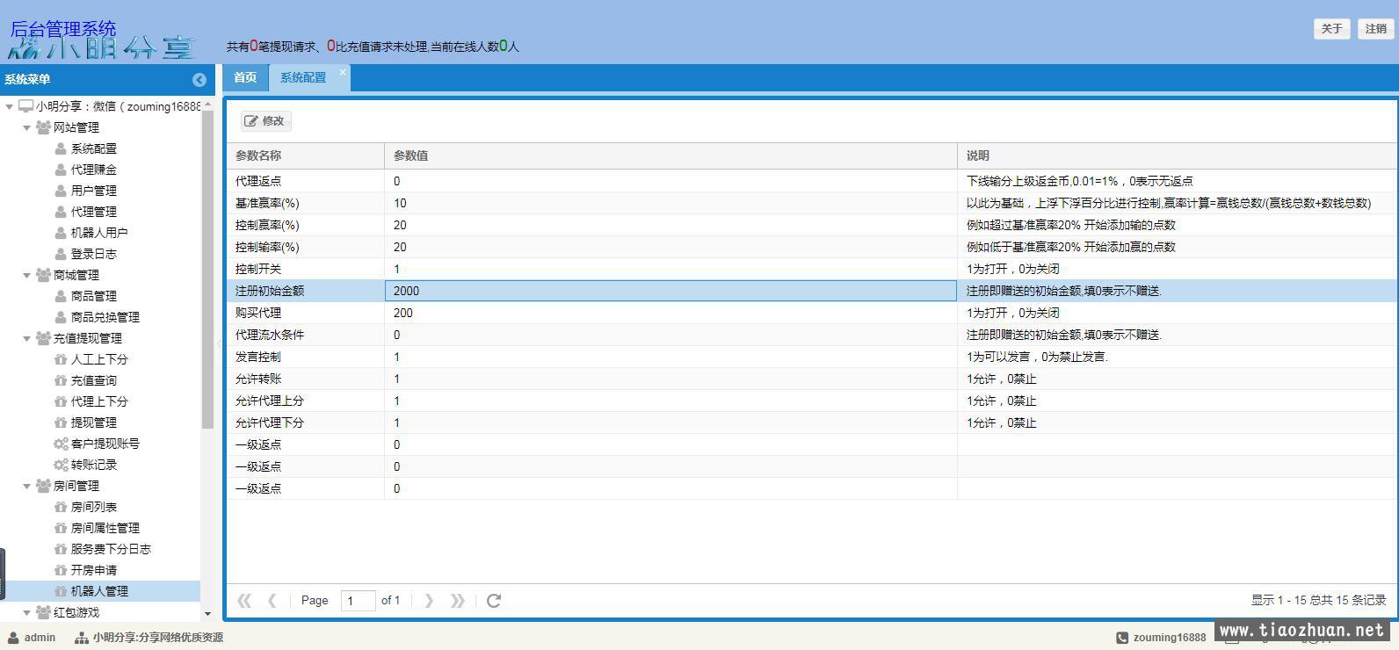Open 代理管理 menu item
This screenshot has width=1399, height=650.
tap(93, 212)
